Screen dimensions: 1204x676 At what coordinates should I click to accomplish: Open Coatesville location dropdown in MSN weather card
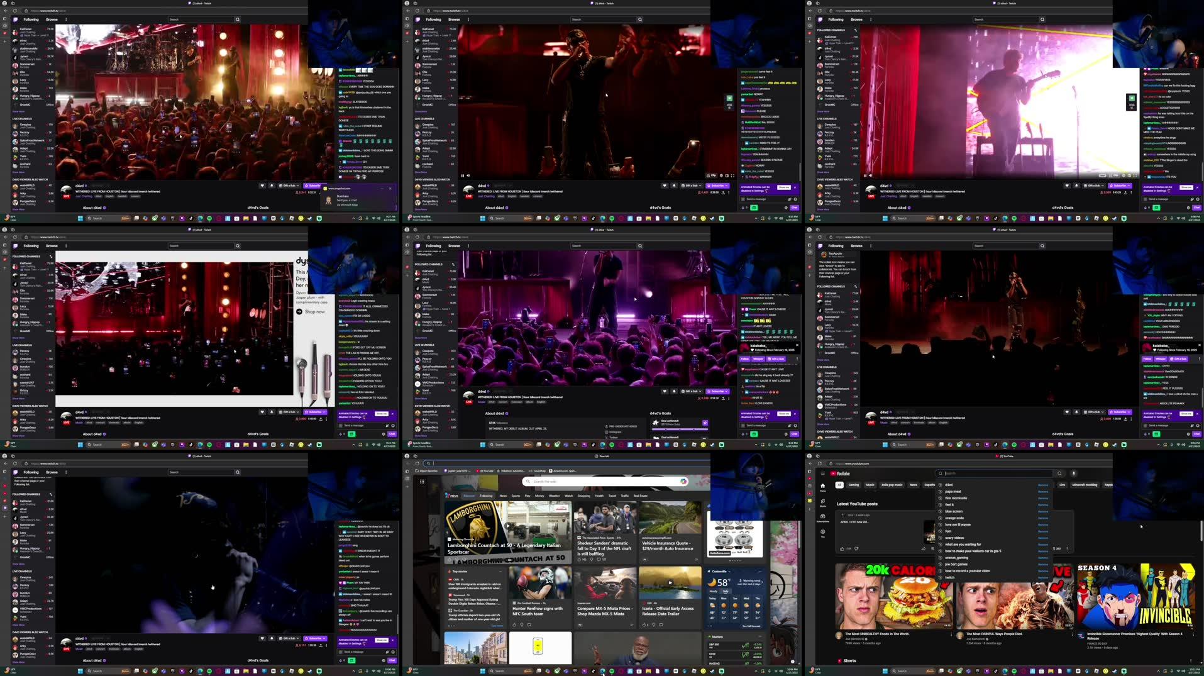(x=719, y=572)
